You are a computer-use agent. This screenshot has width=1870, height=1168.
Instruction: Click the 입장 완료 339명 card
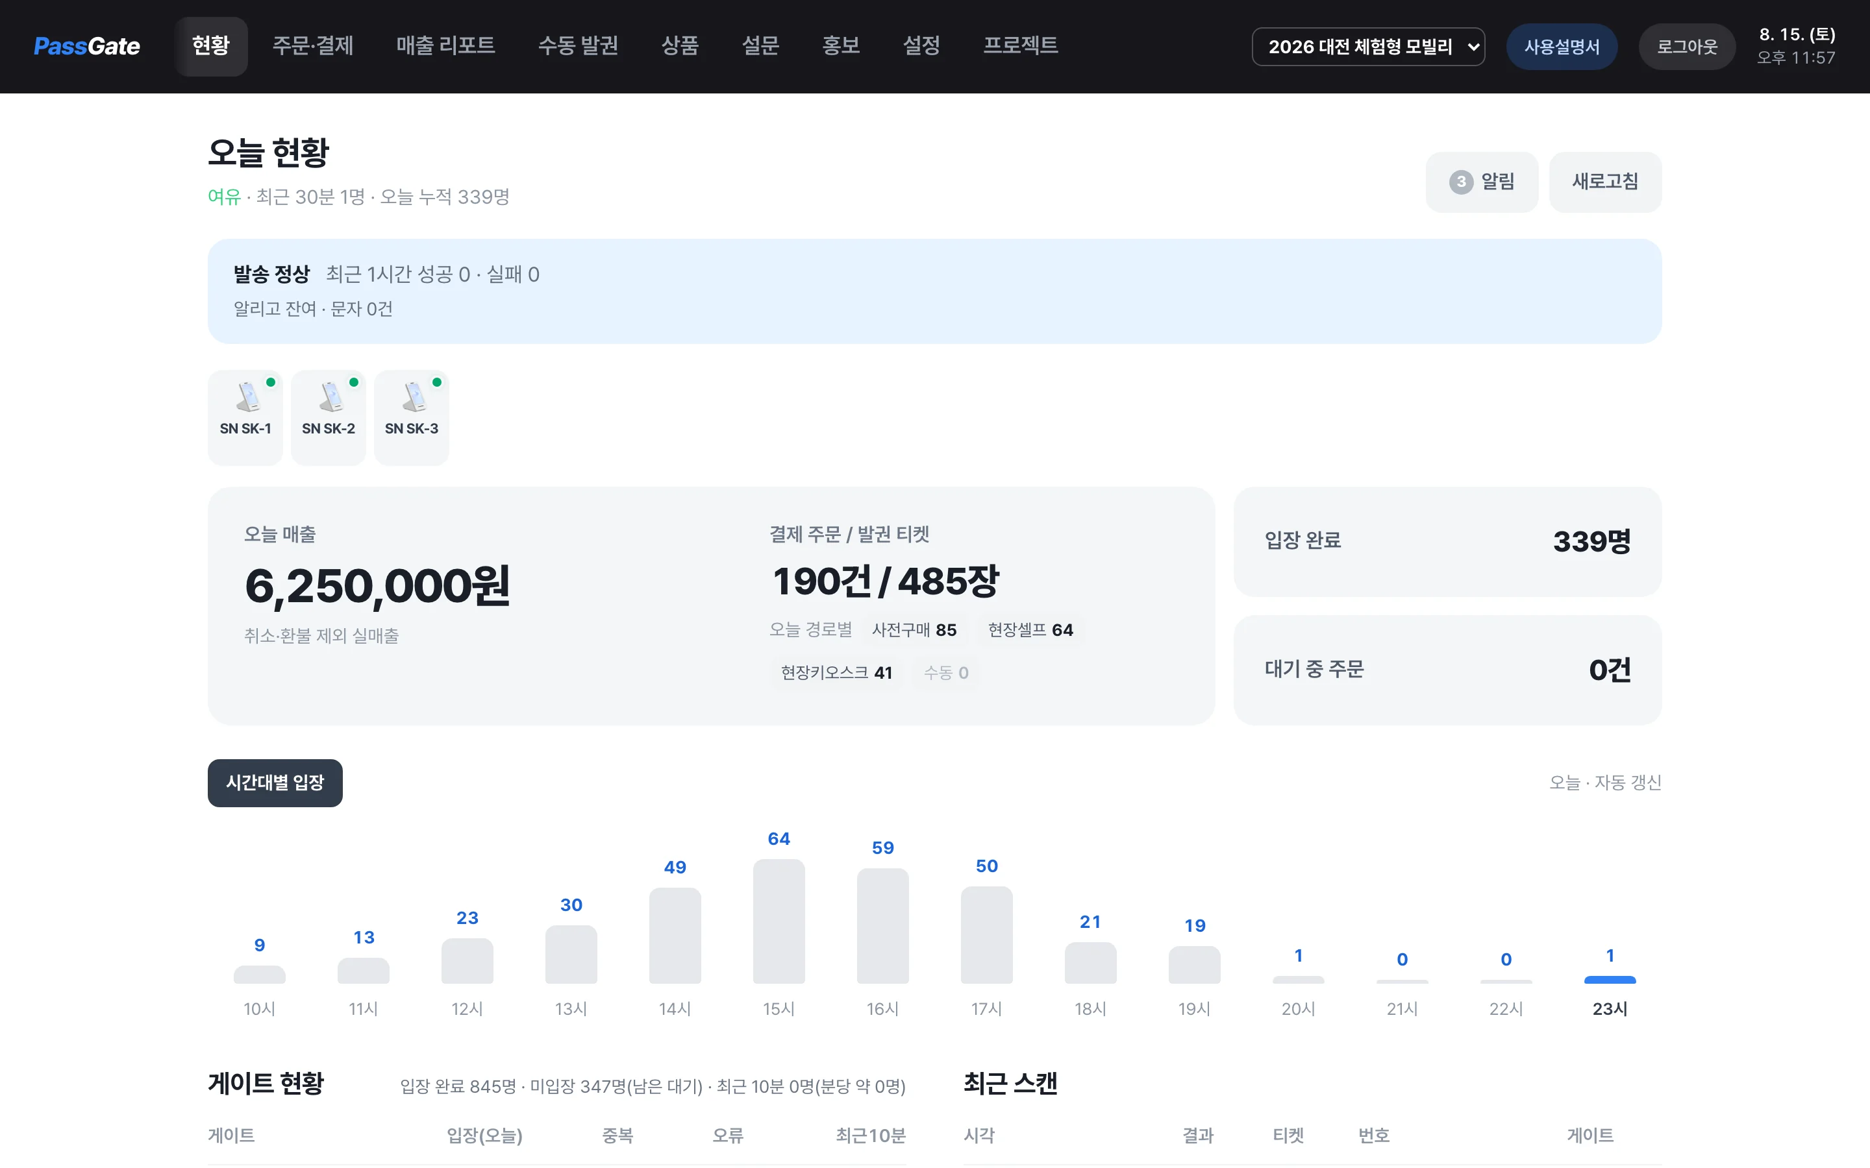1447,541
